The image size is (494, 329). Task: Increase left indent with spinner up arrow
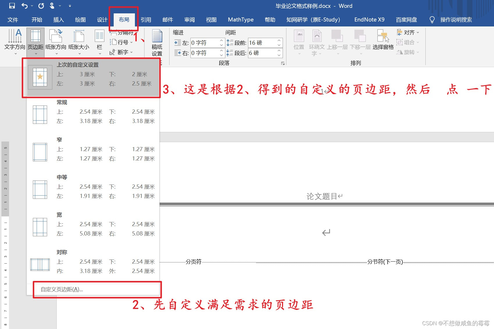222,40
